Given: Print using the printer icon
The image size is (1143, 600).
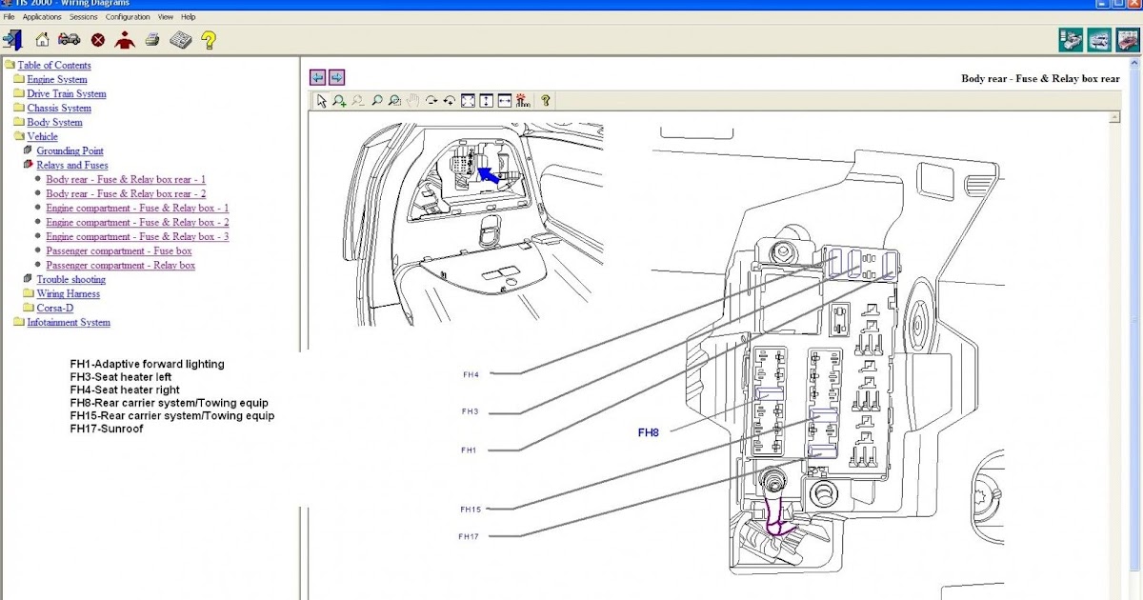Looking at the screenshot, I should (151, 40).
